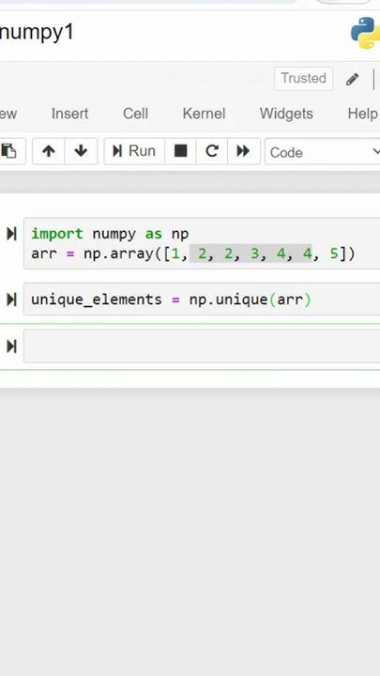Click inside the empty code cell

coord(202,346)
